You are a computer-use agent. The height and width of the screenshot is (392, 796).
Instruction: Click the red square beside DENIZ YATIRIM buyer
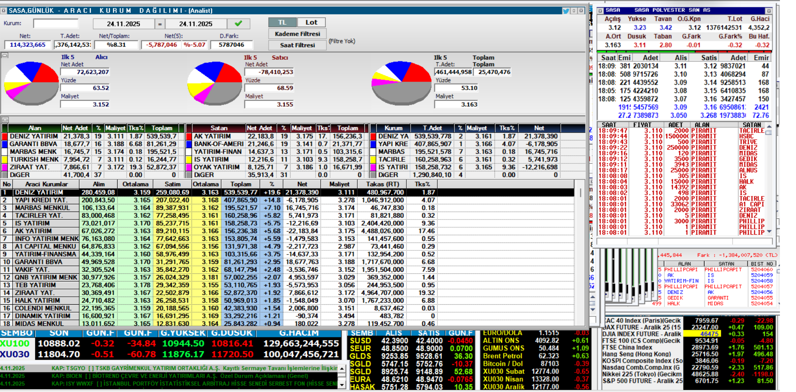click(5, 136)
